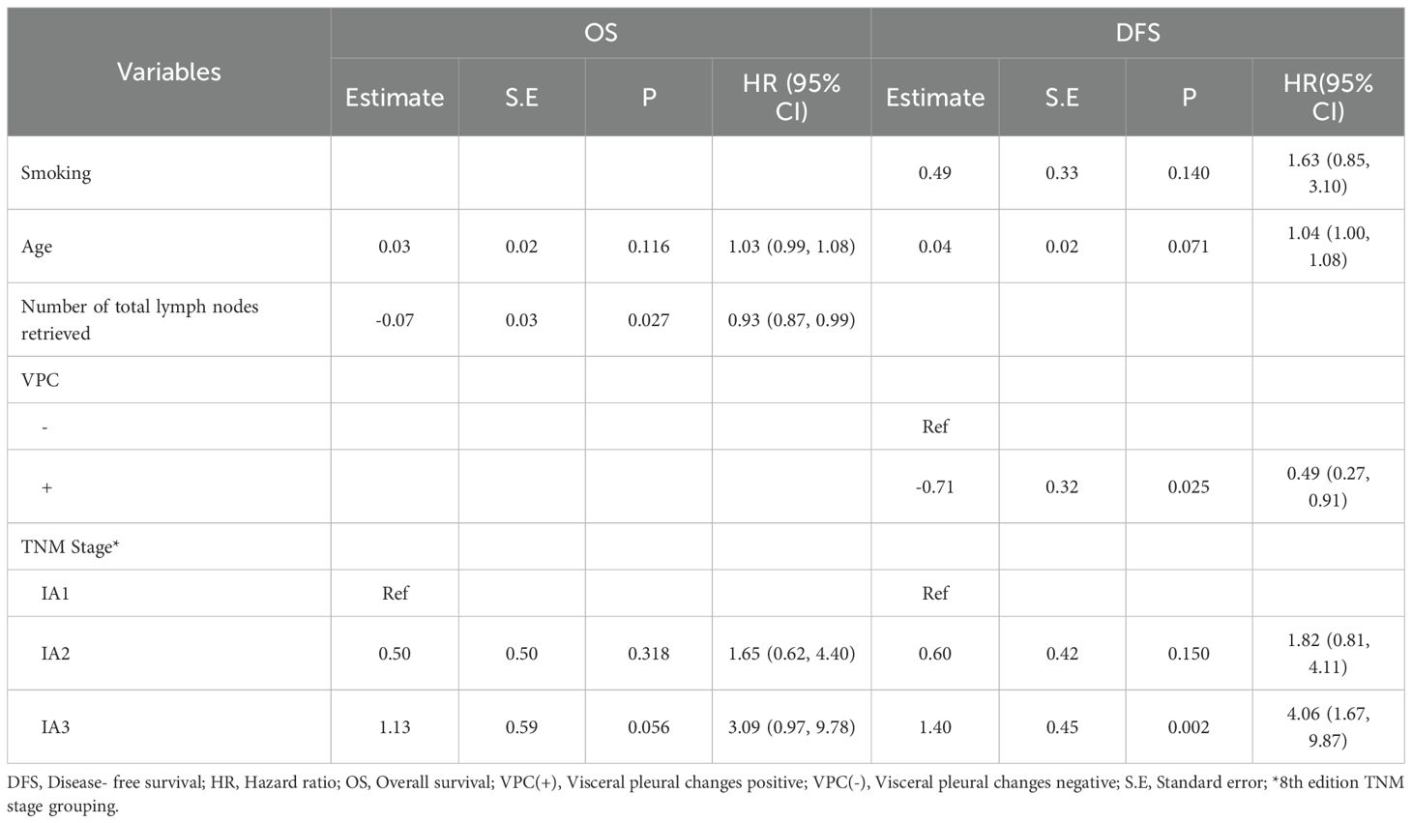The image size is (1412, 823).
Task: Click the 0.027 P value cell
Action: [648, 319]
